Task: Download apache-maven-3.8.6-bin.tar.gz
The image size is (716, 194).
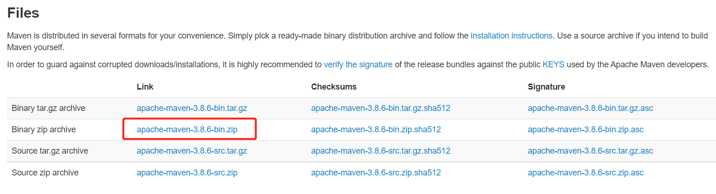Action: [x=191, y=108]
